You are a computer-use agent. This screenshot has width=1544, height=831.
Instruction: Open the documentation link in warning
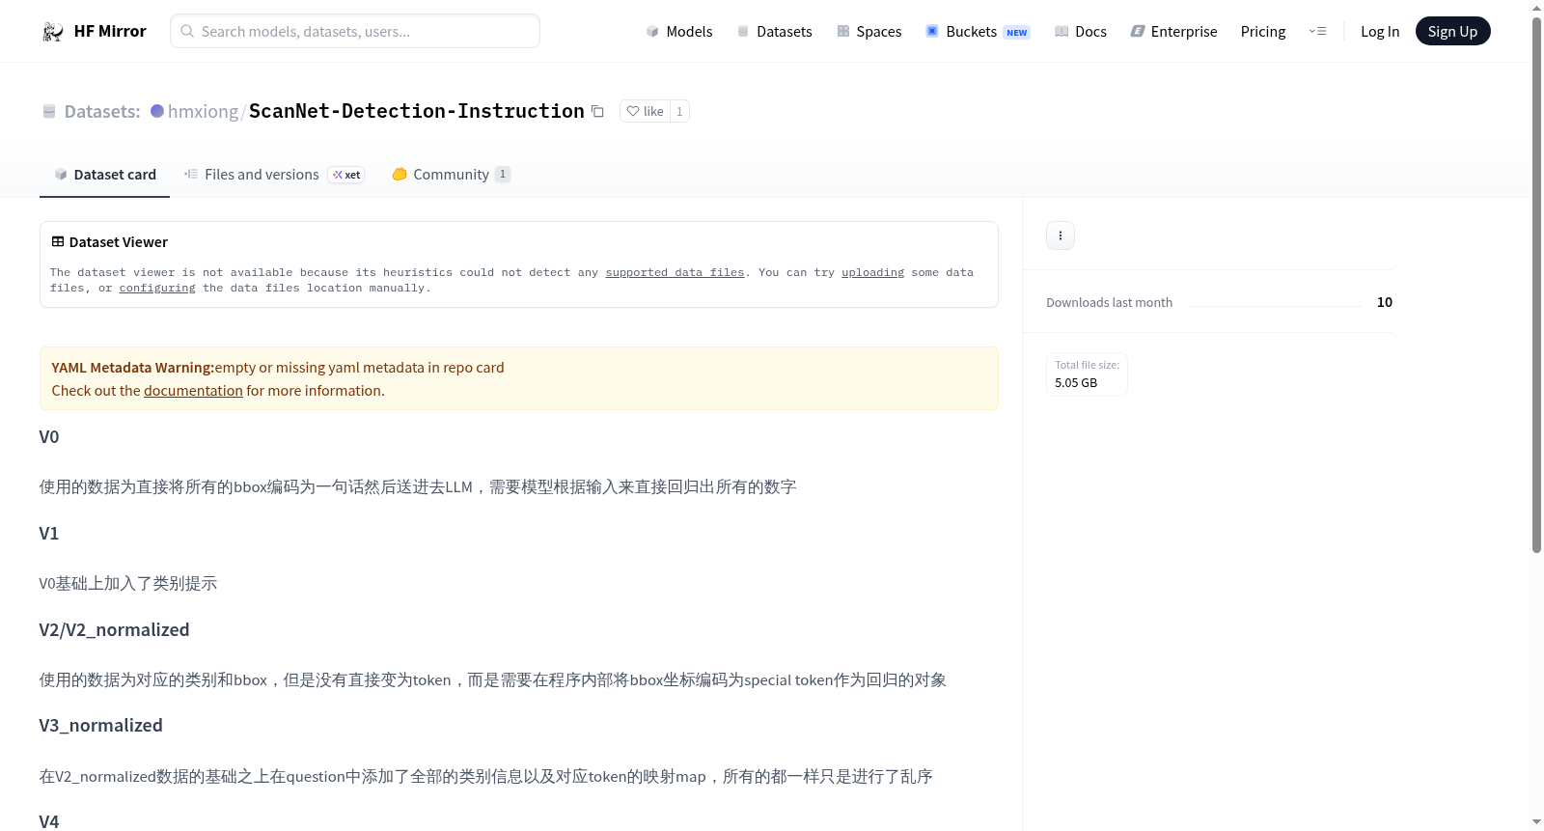tap(193, 391)
